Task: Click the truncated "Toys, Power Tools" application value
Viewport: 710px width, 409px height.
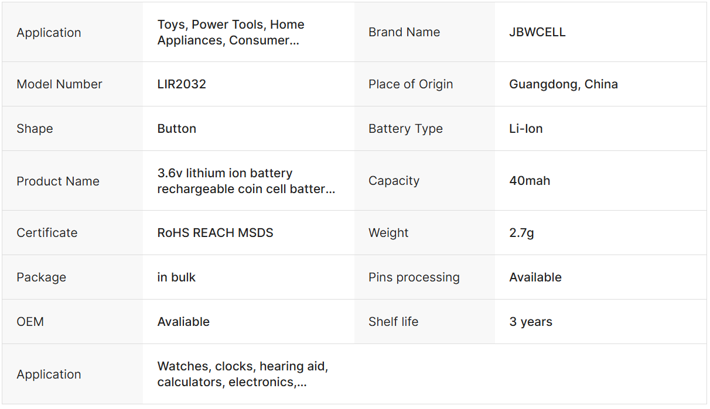Action: click(x=231, y=33)
